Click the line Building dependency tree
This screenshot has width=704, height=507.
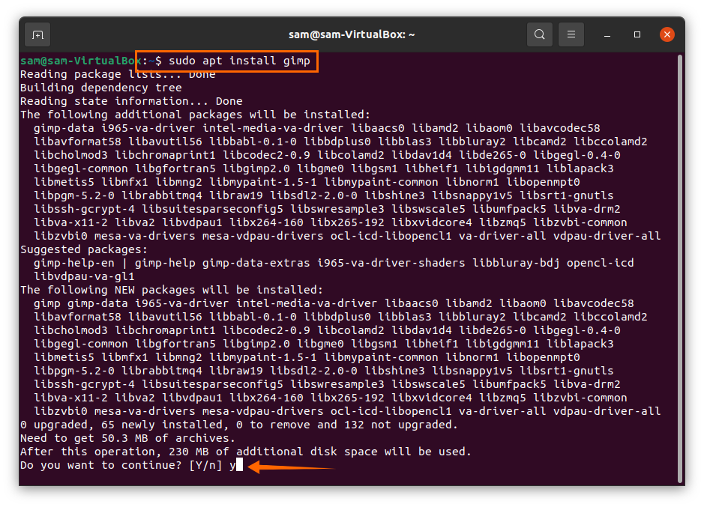pos(101,88)
